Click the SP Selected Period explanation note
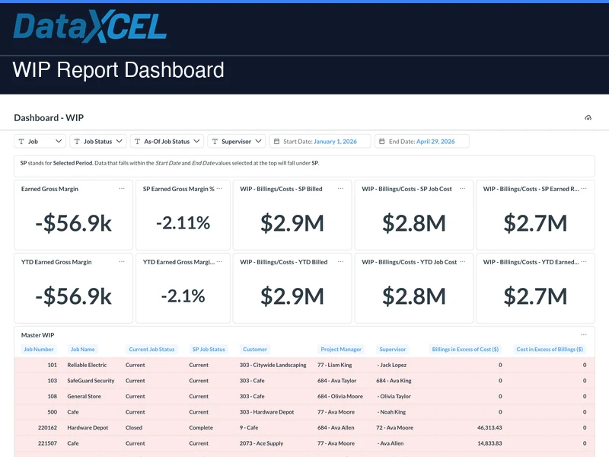Image resolution: width=609 pixels, height=457 pixels. click(x=304, y=166)
